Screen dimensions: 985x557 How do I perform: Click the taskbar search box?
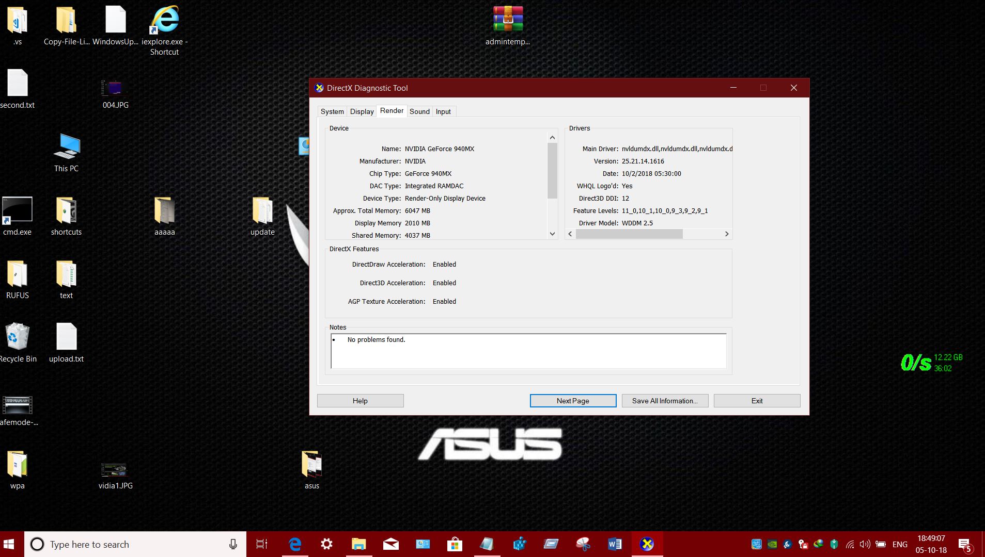point(135,544)
